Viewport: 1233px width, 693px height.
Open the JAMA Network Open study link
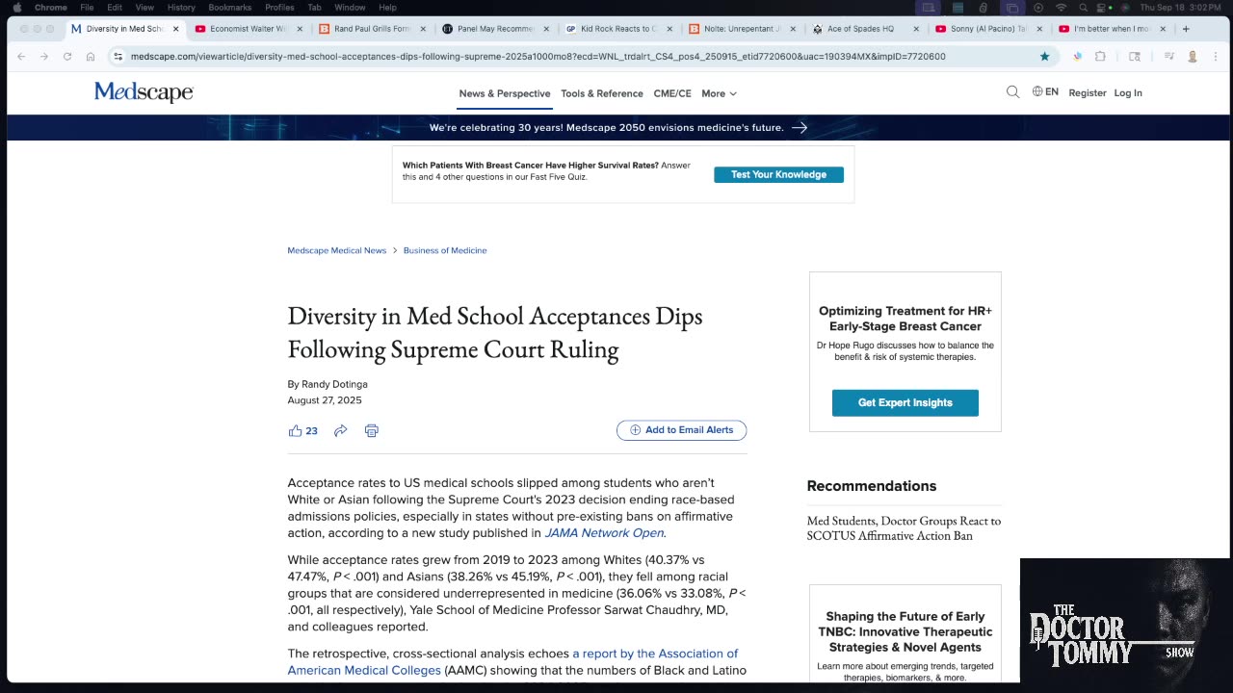[604, 533]
